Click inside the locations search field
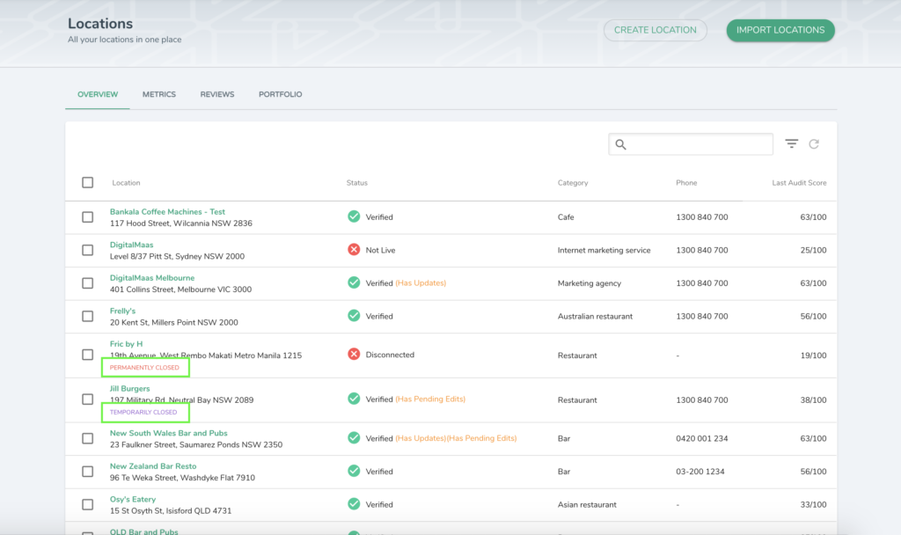This screenshot has width=901, height=535. 691,144
